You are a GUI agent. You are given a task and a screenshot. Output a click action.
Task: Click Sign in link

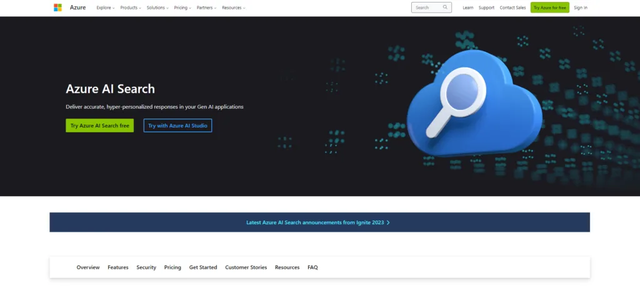581,7
